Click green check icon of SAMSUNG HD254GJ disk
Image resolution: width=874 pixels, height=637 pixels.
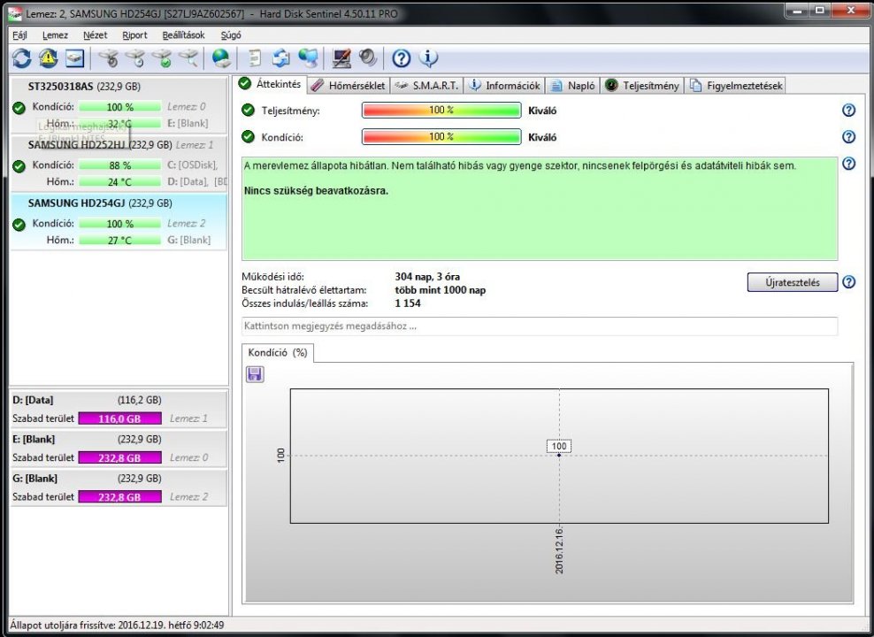19,225
